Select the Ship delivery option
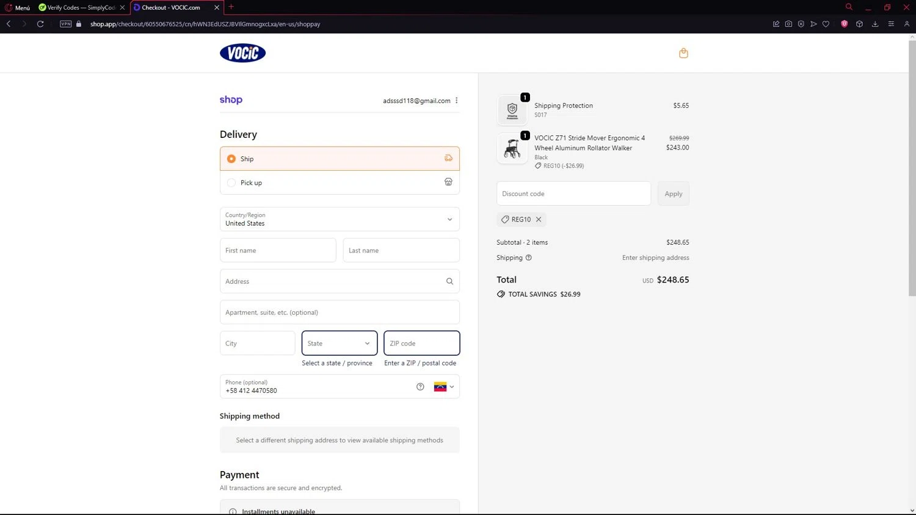The image size is (916, 515). tap(340, 159)
